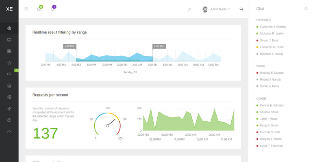Open the sidebar mail envelope icon
313x162 pixels.
[x=9, y=74]
